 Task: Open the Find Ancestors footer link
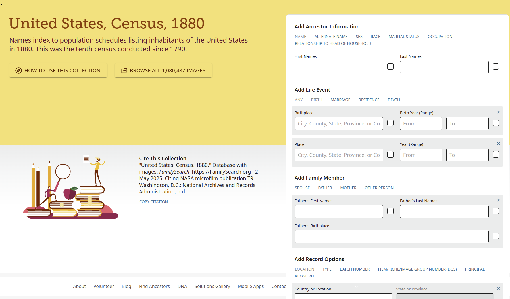[x=154, y=286]
